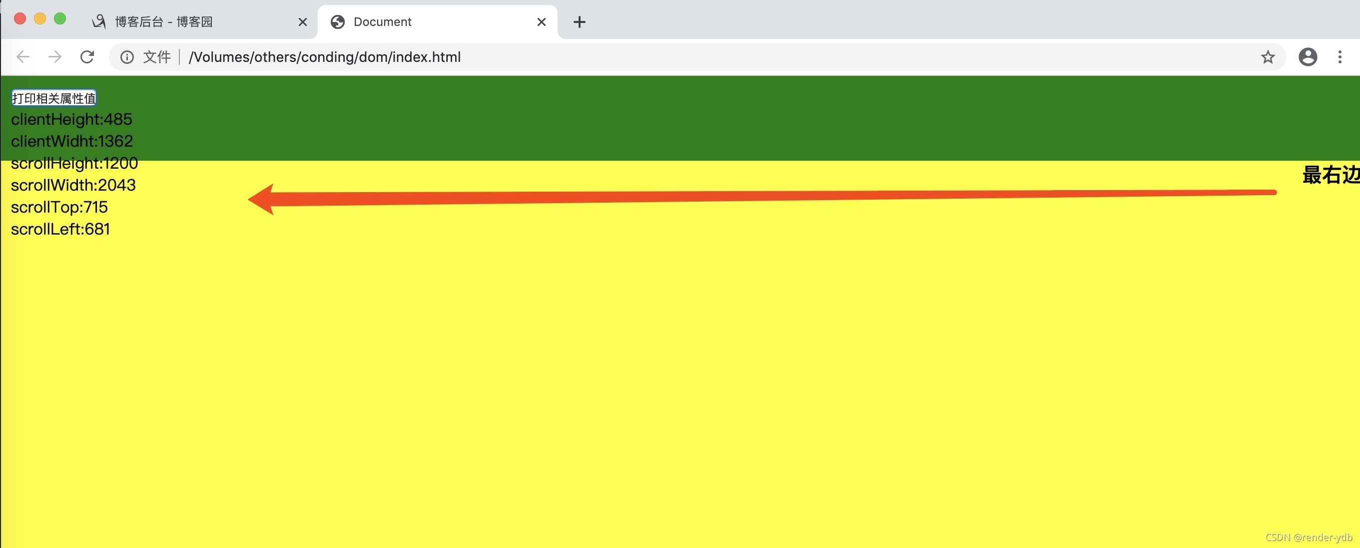Click the address bar URL field

click(x=475, y=57)
